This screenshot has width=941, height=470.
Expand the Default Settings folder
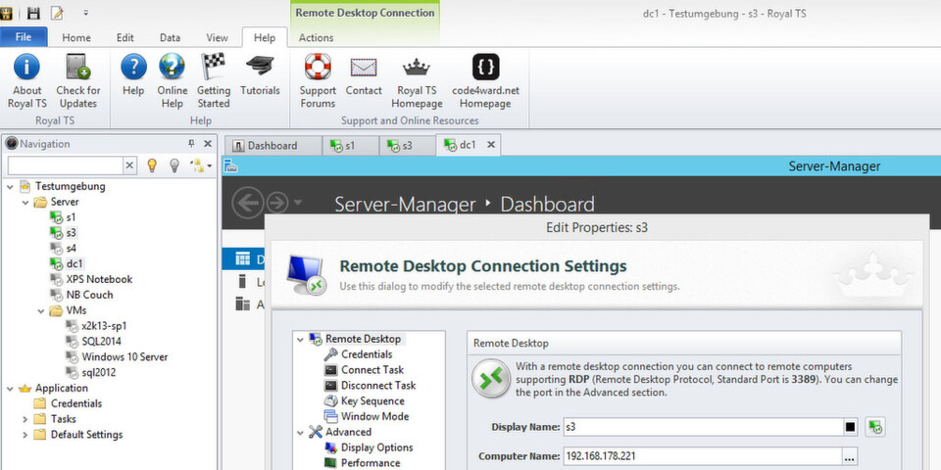point(25,435)
